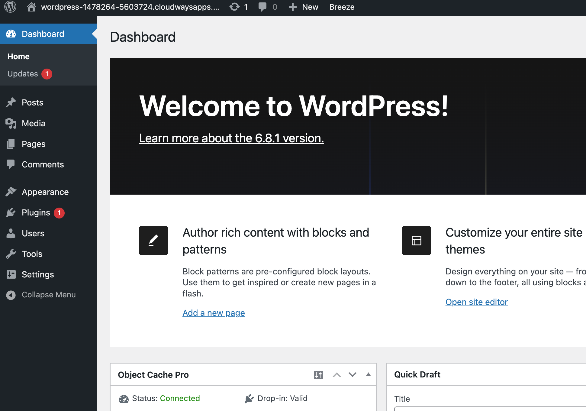Visit site wordpress-1478264 cloudwaysapps link
Viewport: 586px width, 411px height.
[x=130, y=7]
